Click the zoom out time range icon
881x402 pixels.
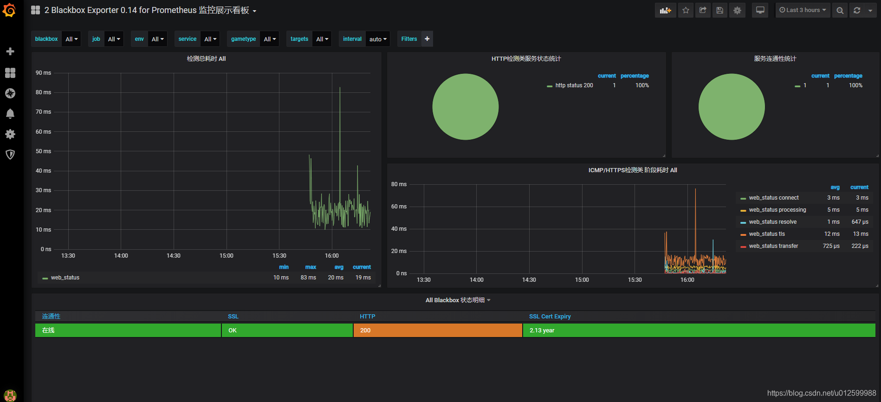click(840, 10)
